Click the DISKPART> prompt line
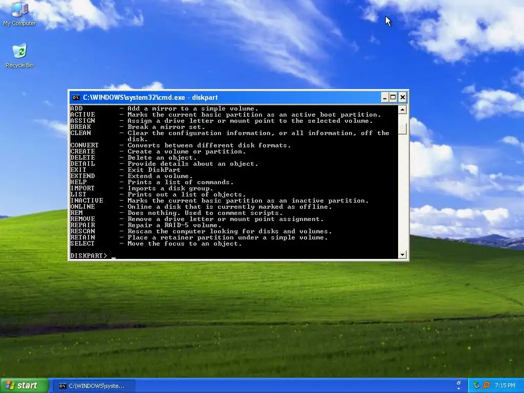The height and width of the screenshot is (393, 524). (x=93, y=256)
